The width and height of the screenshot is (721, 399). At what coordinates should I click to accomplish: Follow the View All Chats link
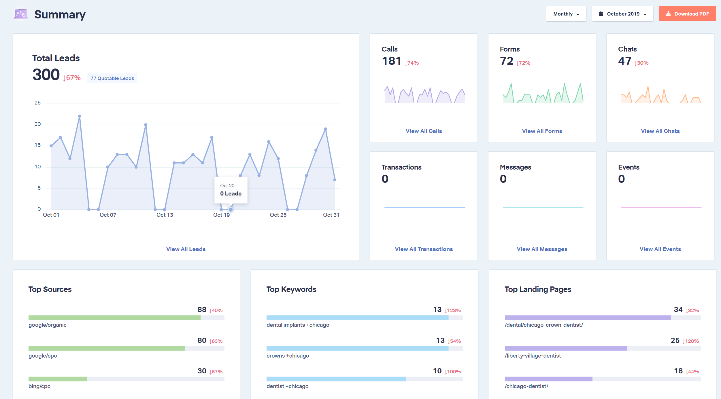click(660, 131)
